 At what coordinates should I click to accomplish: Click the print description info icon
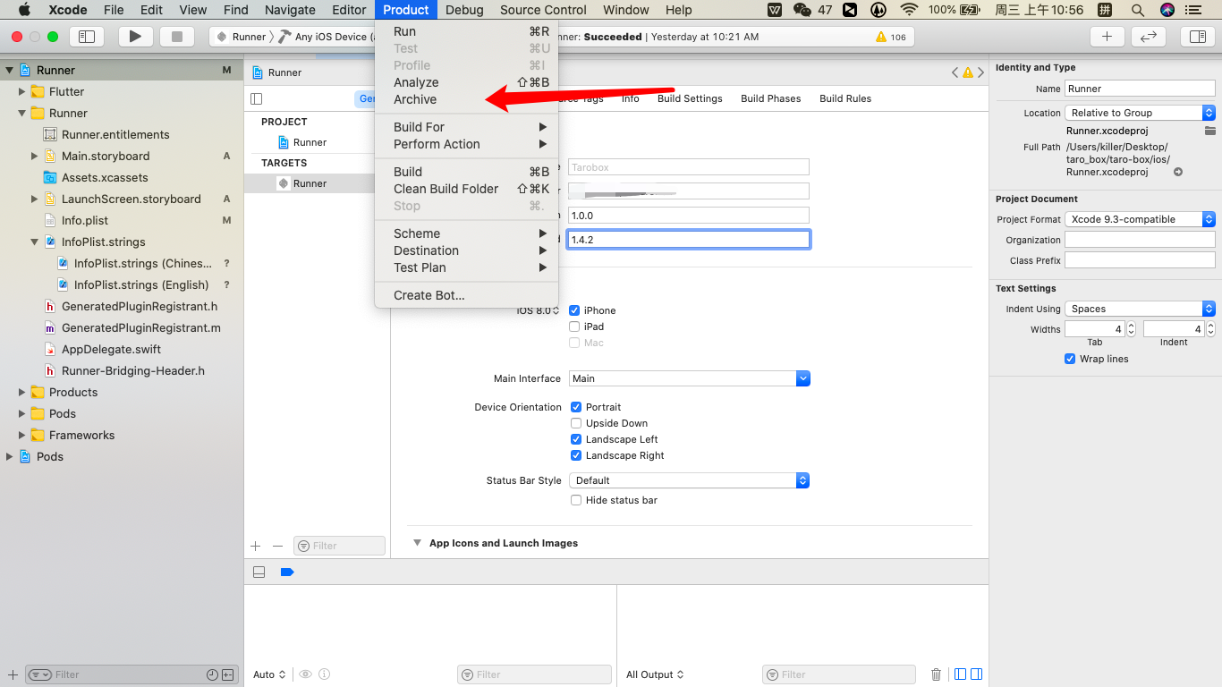click(325, 674)
